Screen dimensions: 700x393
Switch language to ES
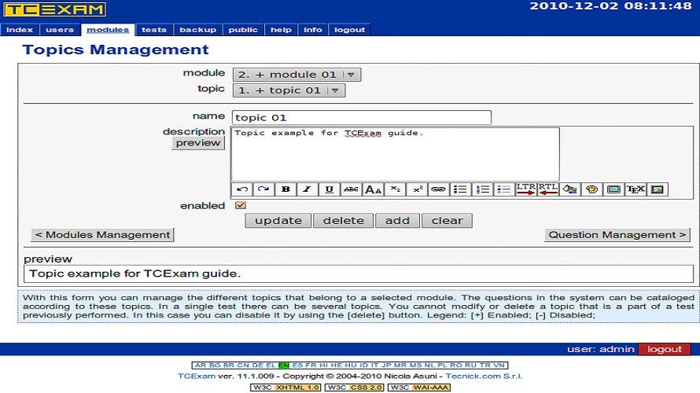tap(297, 365)
